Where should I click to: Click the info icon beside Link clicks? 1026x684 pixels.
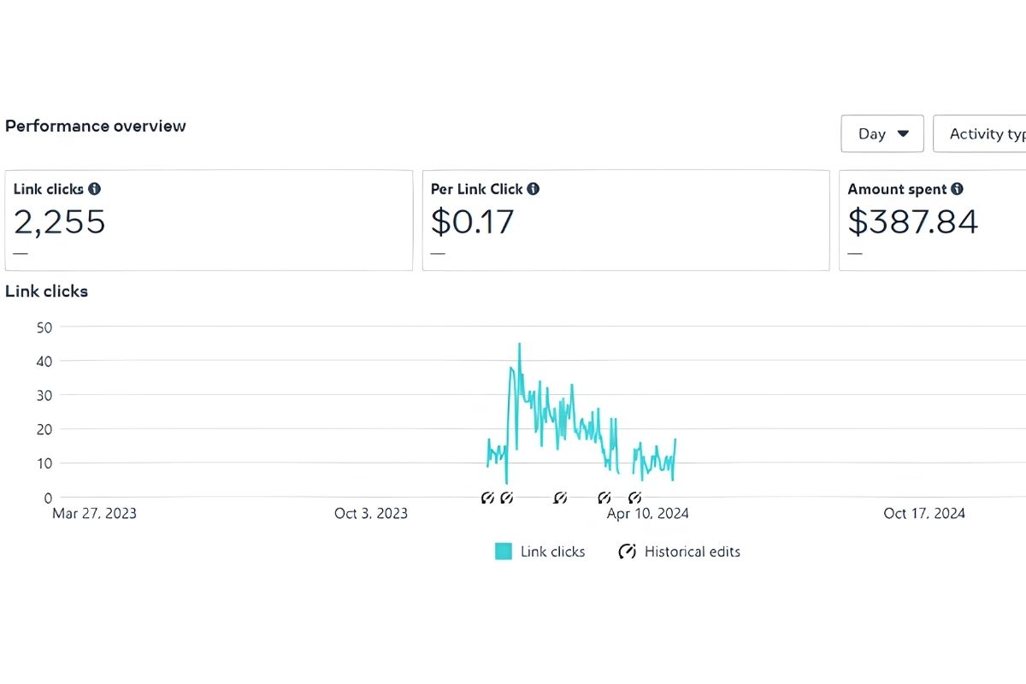click(94, 189)
